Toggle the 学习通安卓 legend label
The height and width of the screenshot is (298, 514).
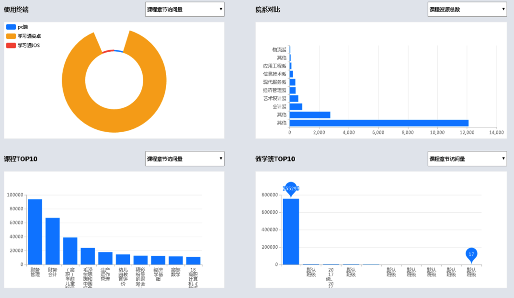point(29,36)
